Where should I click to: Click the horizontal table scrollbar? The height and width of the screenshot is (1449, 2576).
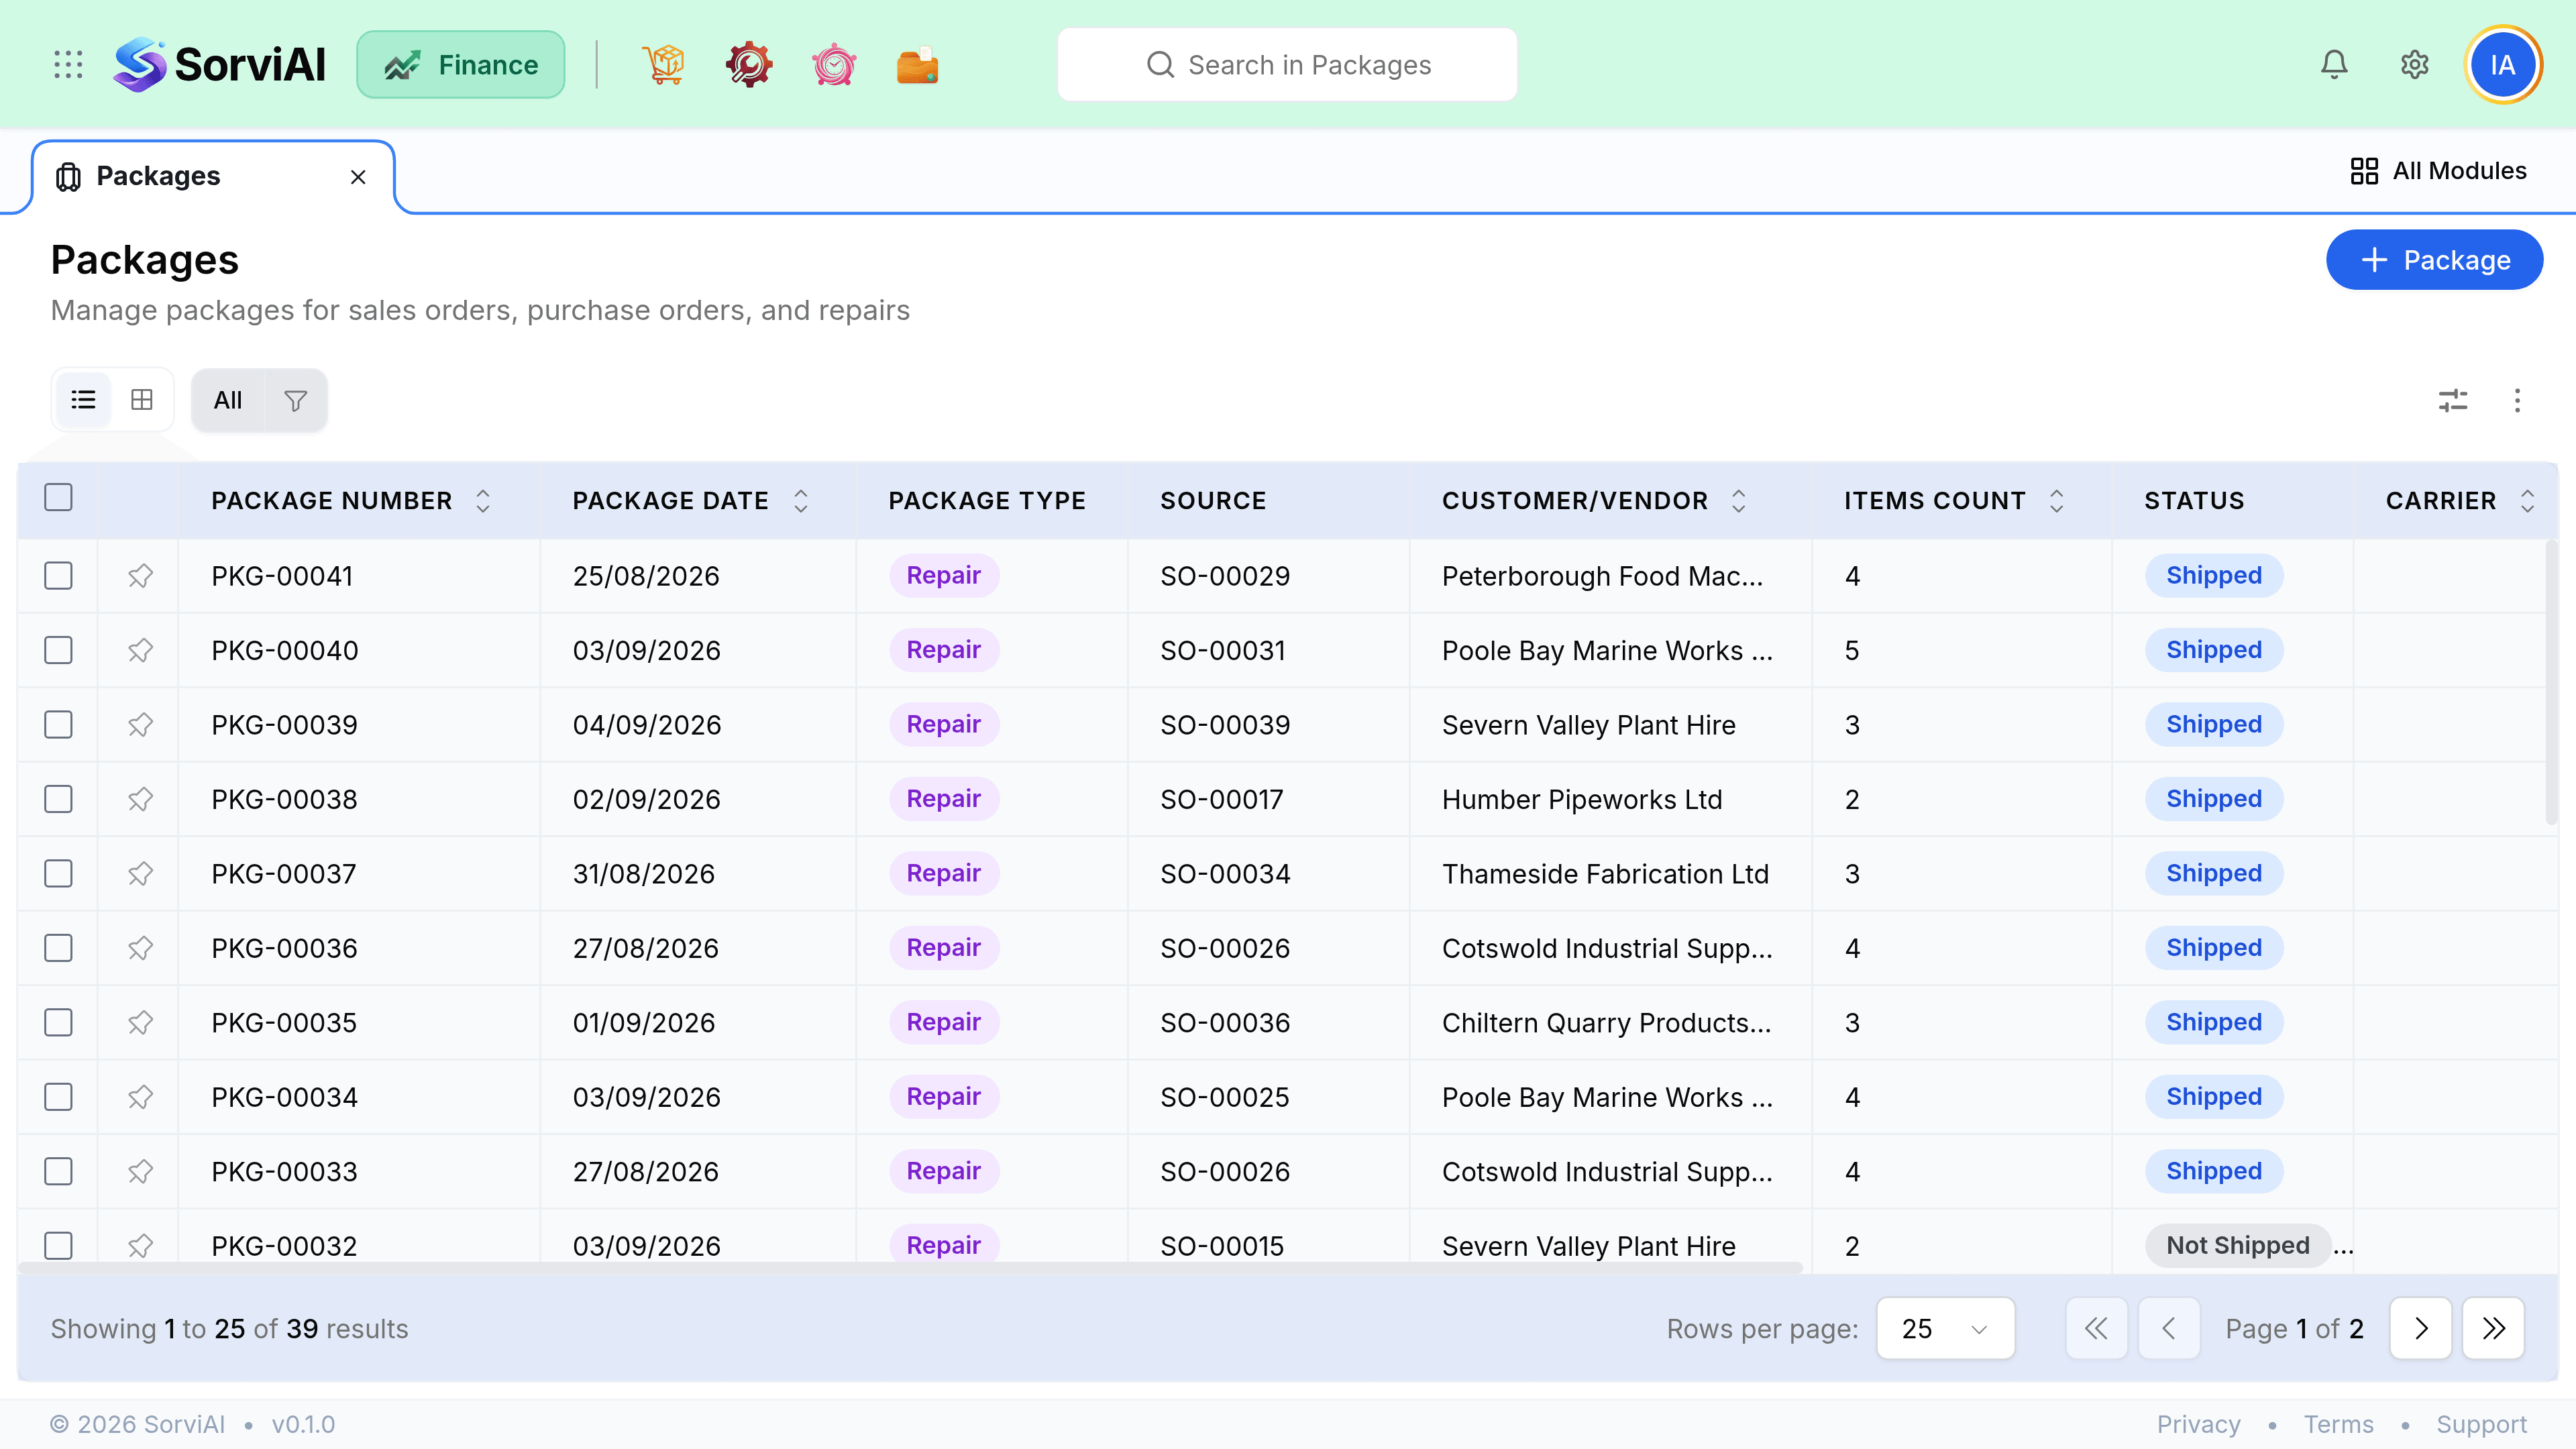click(x=910, y=1269)
